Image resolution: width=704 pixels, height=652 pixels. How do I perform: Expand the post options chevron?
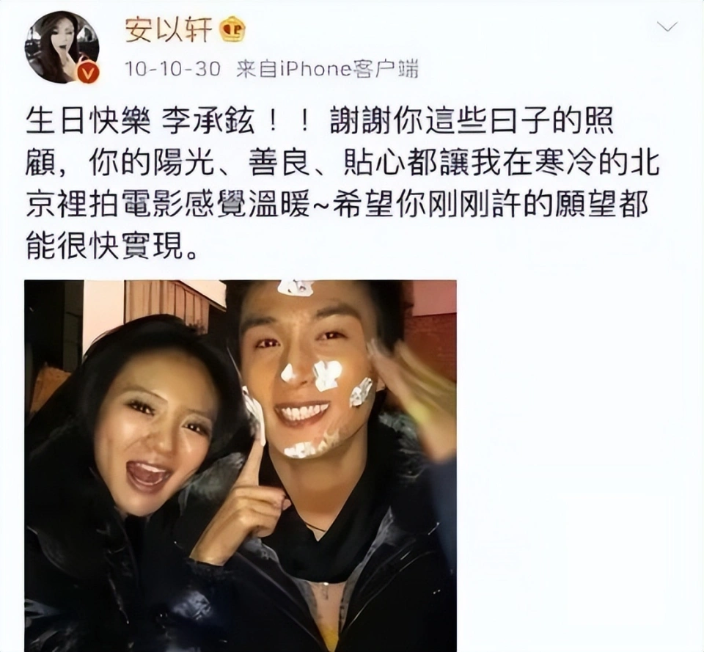coord(667,27)
